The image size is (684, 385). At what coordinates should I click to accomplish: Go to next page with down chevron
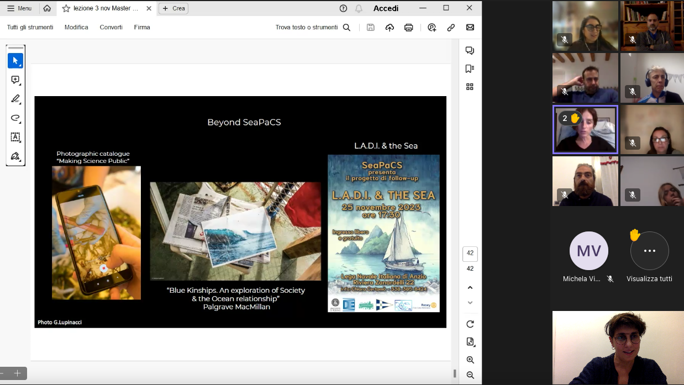[x=470, y=303]
